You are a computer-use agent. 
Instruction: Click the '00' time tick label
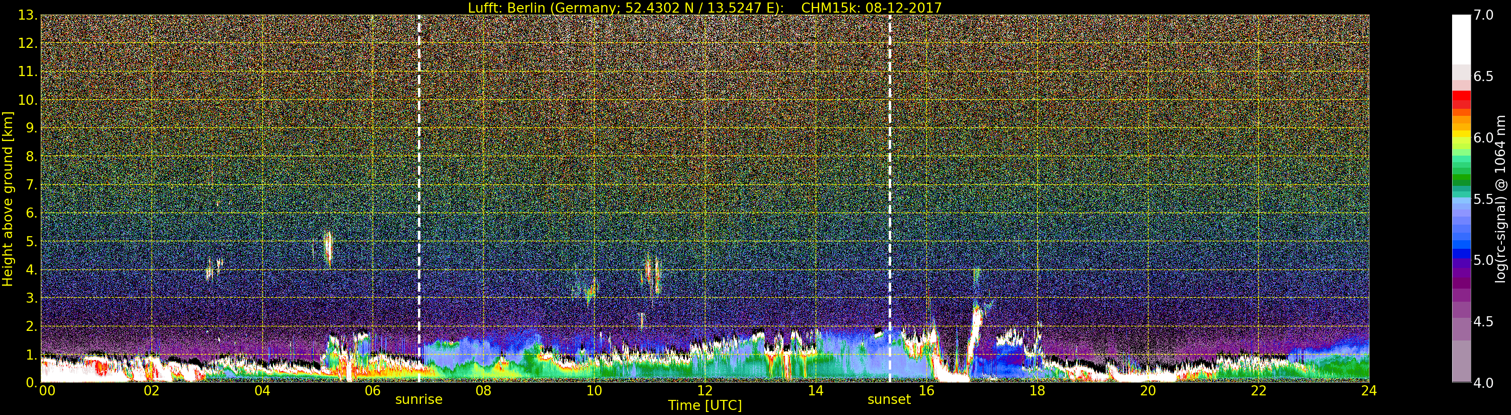coord(47,390)
